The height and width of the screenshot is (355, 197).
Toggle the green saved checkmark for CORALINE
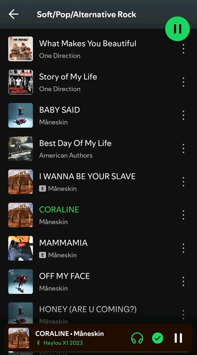(x=158, y=338)
